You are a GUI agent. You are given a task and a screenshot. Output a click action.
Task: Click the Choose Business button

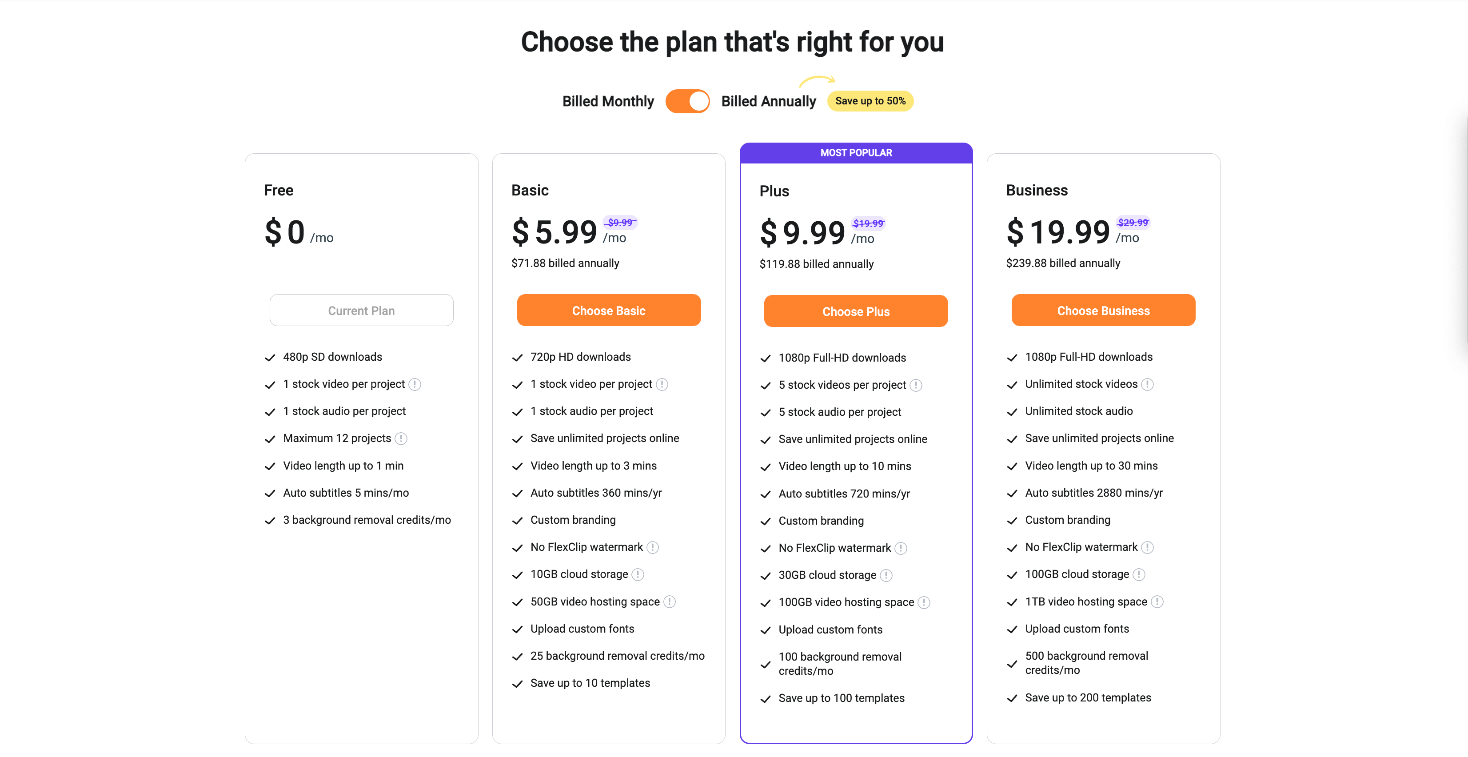1103,311
